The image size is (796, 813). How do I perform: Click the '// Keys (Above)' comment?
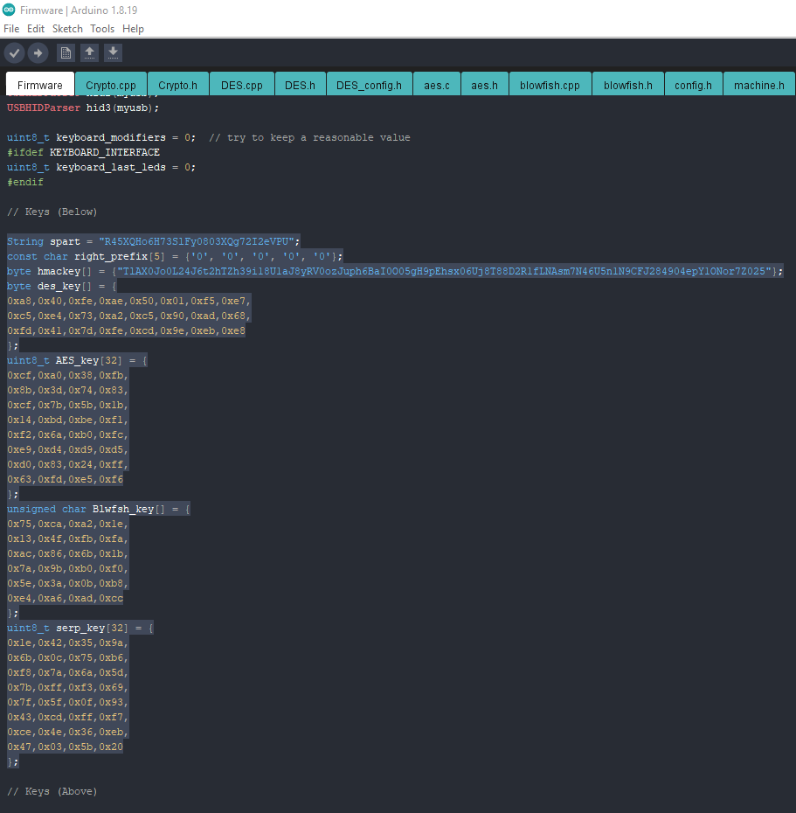point(52,792)
